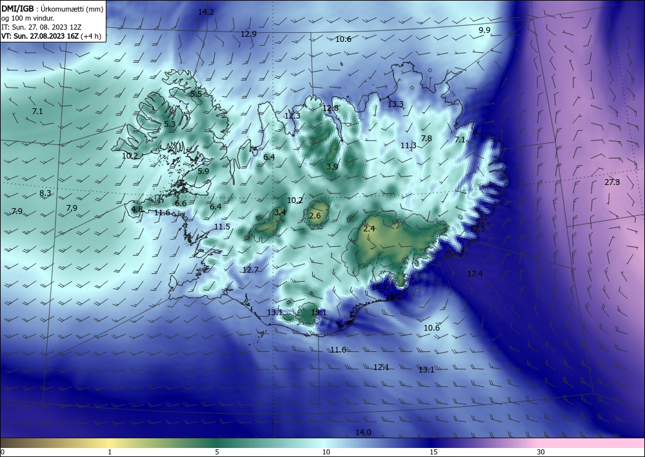Click the color scale tick label 1
This screenshot has width=645, height=457.
[110, 452]
